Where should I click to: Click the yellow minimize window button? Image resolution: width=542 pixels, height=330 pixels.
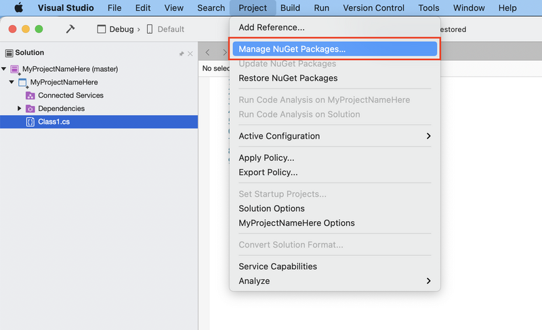(x=26, y=29)
